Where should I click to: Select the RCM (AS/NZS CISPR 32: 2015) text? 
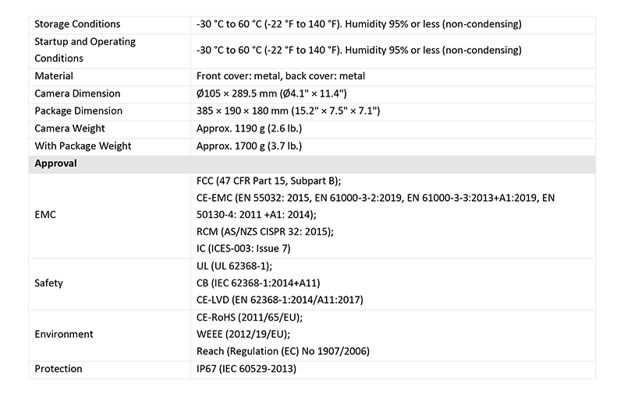(265, 231)
